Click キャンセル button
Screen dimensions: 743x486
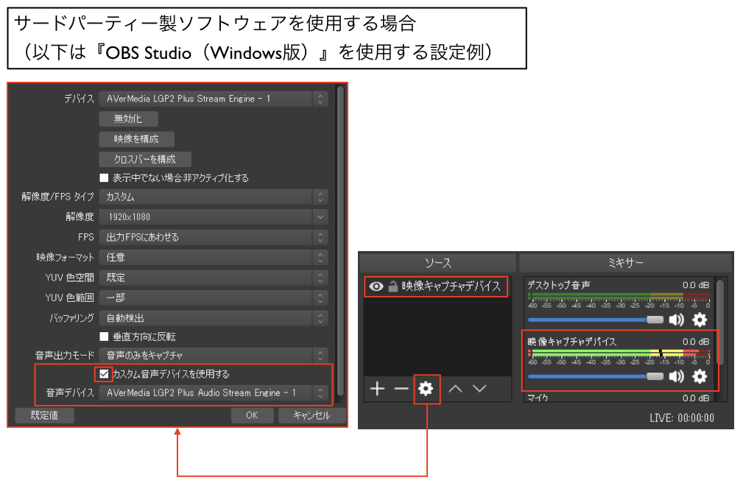tap(311, 415)
